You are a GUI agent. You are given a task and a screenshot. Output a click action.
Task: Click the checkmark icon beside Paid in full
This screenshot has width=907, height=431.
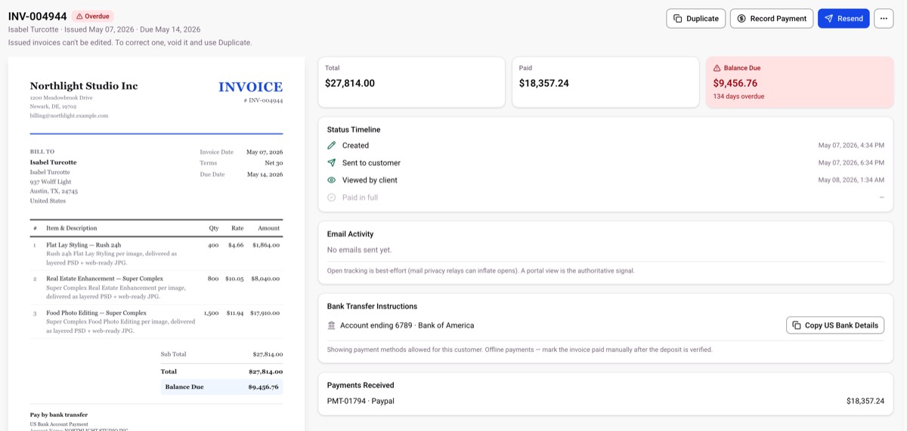coord(331,198)
